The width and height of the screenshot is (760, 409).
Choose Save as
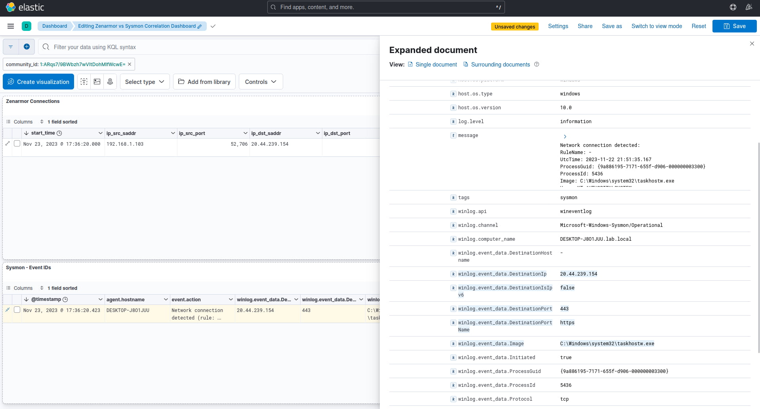[612, 26]
